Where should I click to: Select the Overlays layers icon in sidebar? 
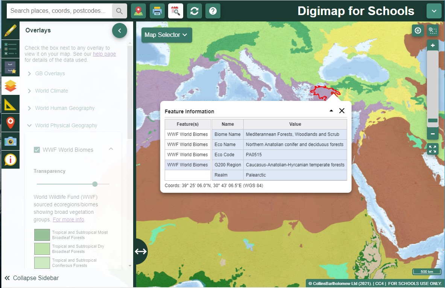pyautogui.click(x=10, y=86)
